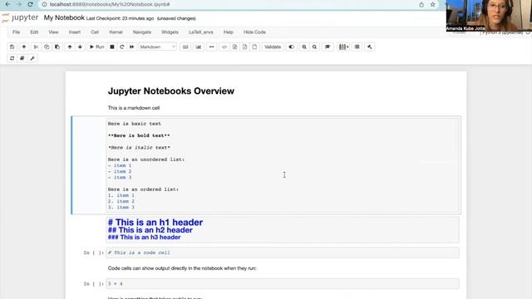
Task: Click the Jupyter logo
Action: click(20, 17)
